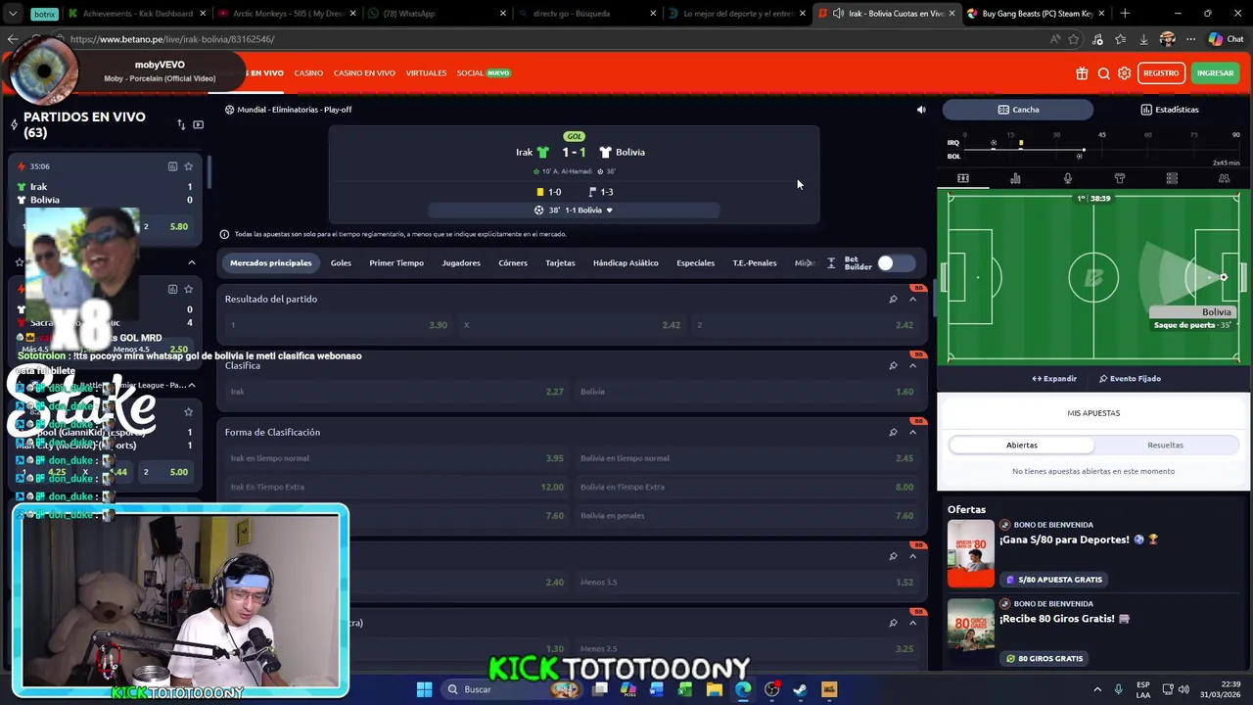
Task: Bet on Irak to qualify at 2.27
Action: [396, 392]
